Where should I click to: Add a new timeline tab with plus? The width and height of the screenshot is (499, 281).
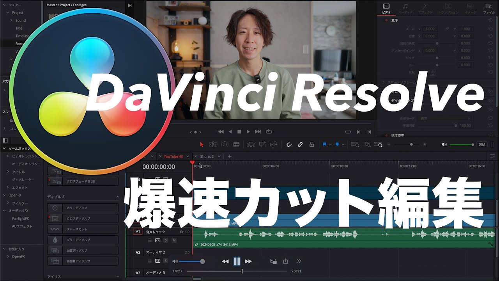click(x=230, y=157)
